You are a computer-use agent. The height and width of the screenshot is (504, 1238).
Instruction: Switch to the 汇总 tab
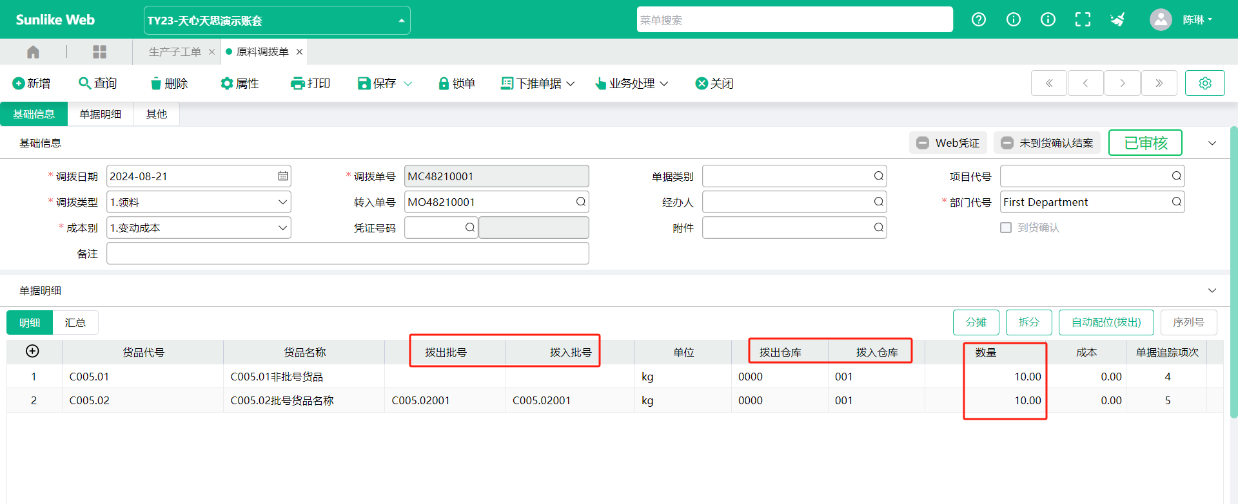click(75, 322)
